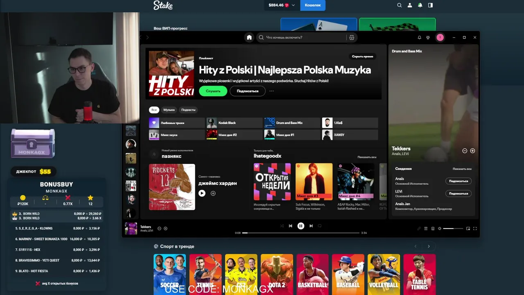524x295 pixels.
Task: Open Stake balance currency dropdown
Action: pos(293,5)
